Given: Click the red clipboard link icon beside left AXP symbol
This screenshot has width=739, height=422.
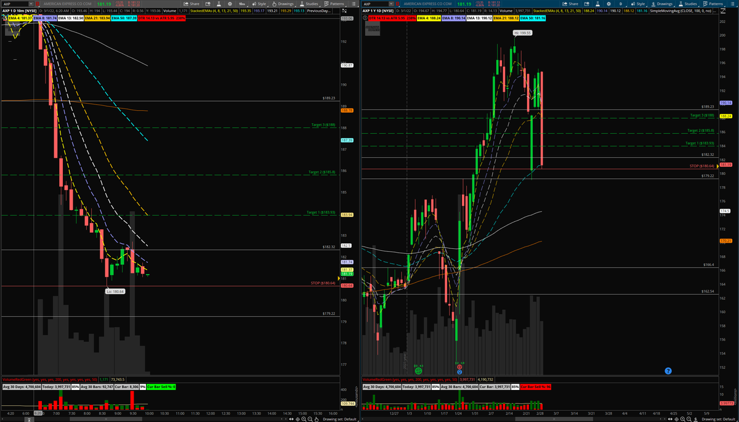Looking at the screenshot, I should (37, 4).
